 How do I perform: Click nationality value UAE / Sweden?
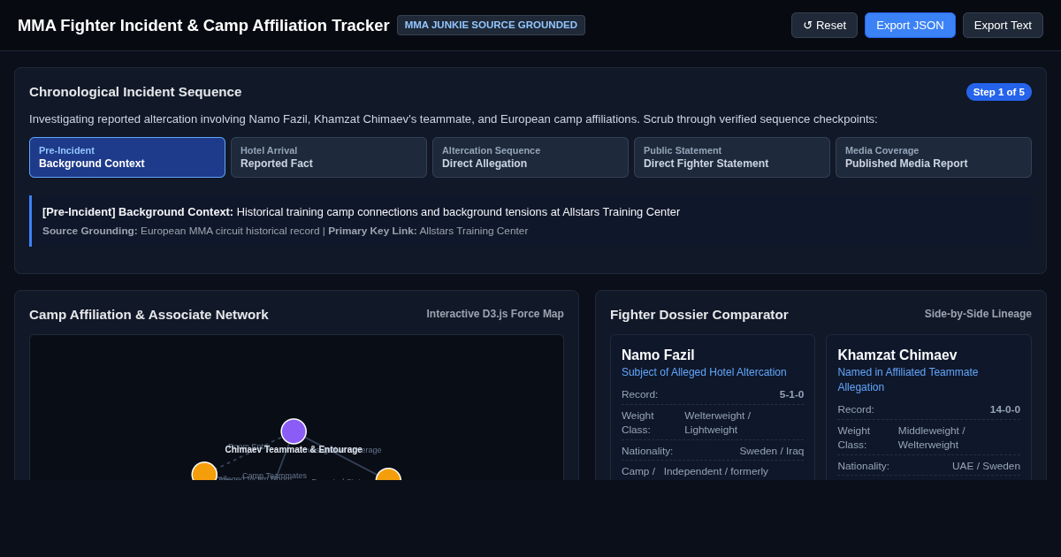point(986,466)
